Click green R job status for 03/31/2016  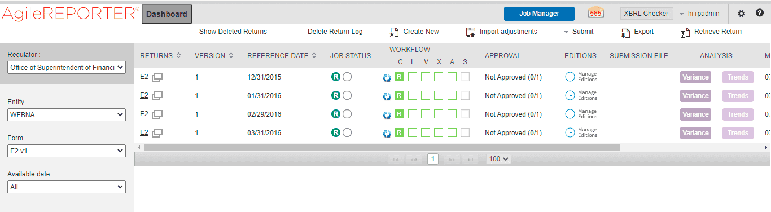click(336, 133)
